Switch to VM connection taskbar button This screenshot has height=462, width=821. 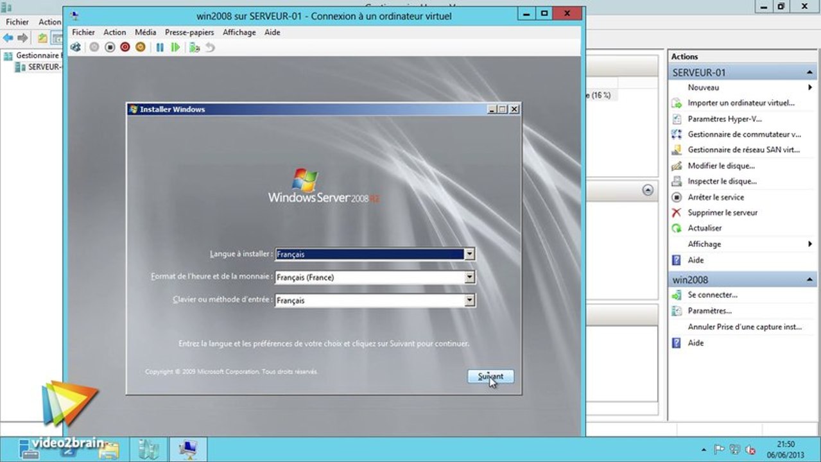(189, 449)
